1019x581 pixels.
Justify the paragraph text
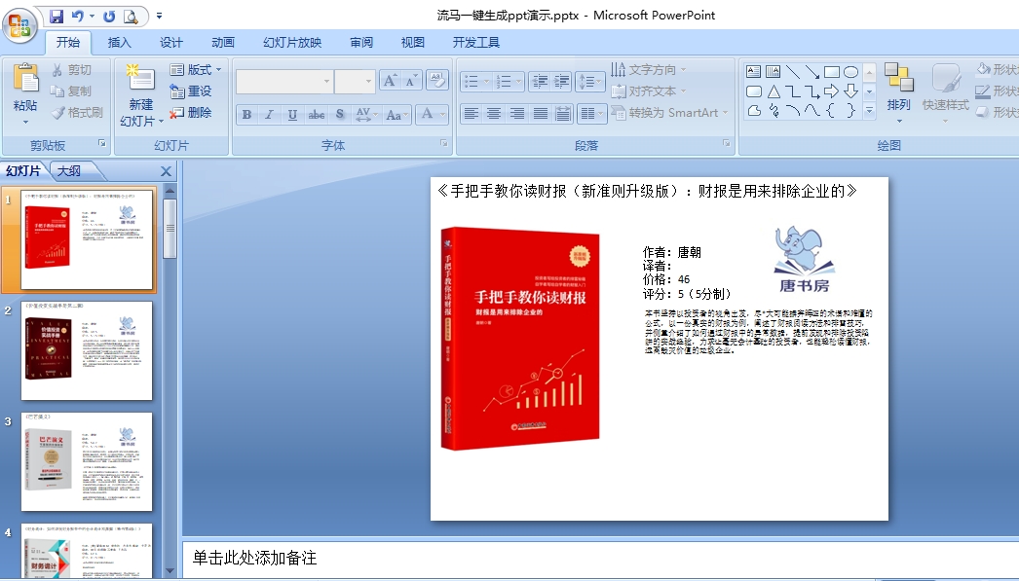click(x=541, y=114)
